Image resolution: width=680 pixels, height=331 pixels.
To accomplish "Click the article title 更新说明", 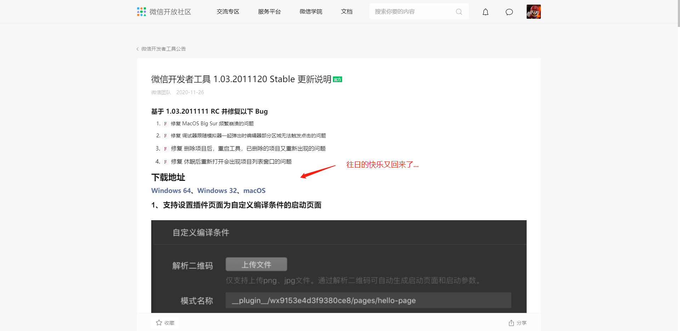I will [241, 79].
